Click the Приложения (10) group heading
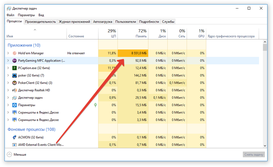273x167 pixels. point(24,45)
